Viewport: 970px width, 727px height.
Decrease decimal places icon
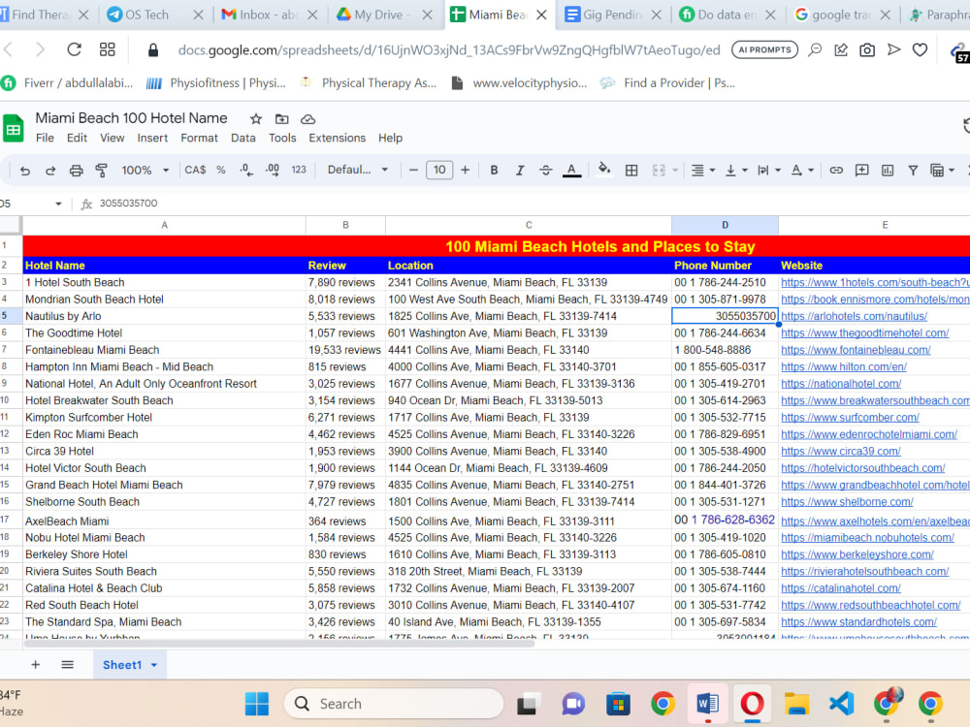(246, 170)
